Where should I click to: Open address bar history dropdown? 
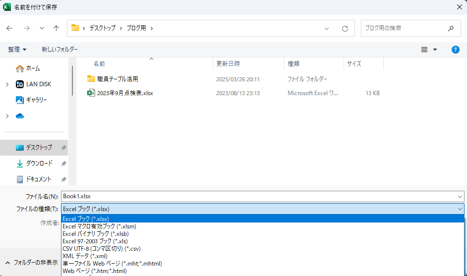[x=327, y=29]
